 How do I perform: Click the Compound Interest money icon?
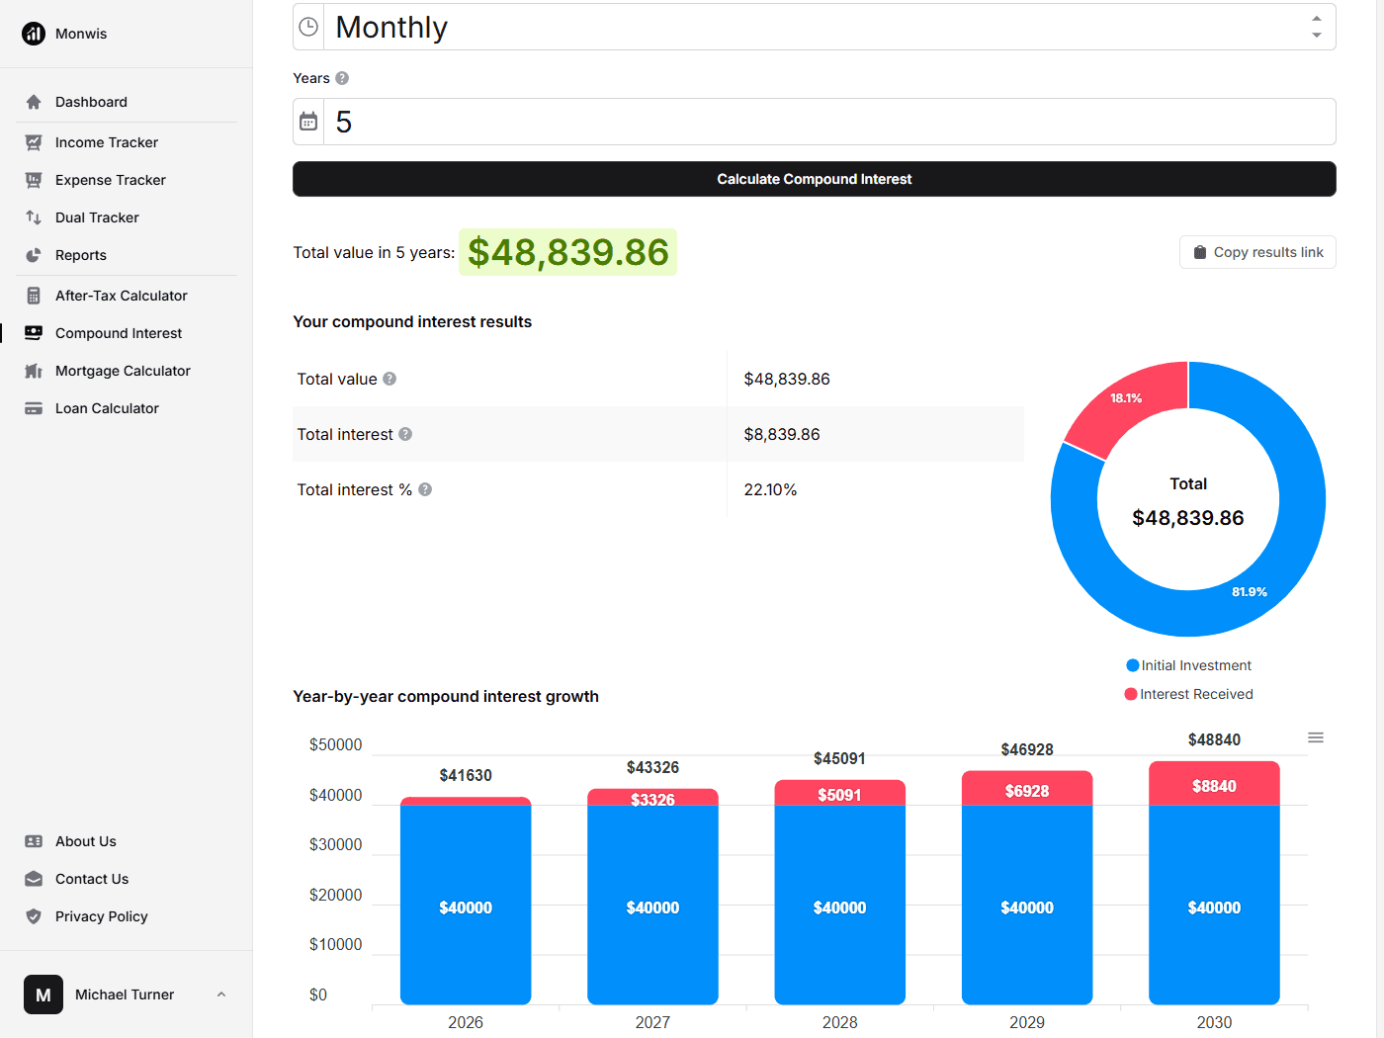click(x=34, y=333)
